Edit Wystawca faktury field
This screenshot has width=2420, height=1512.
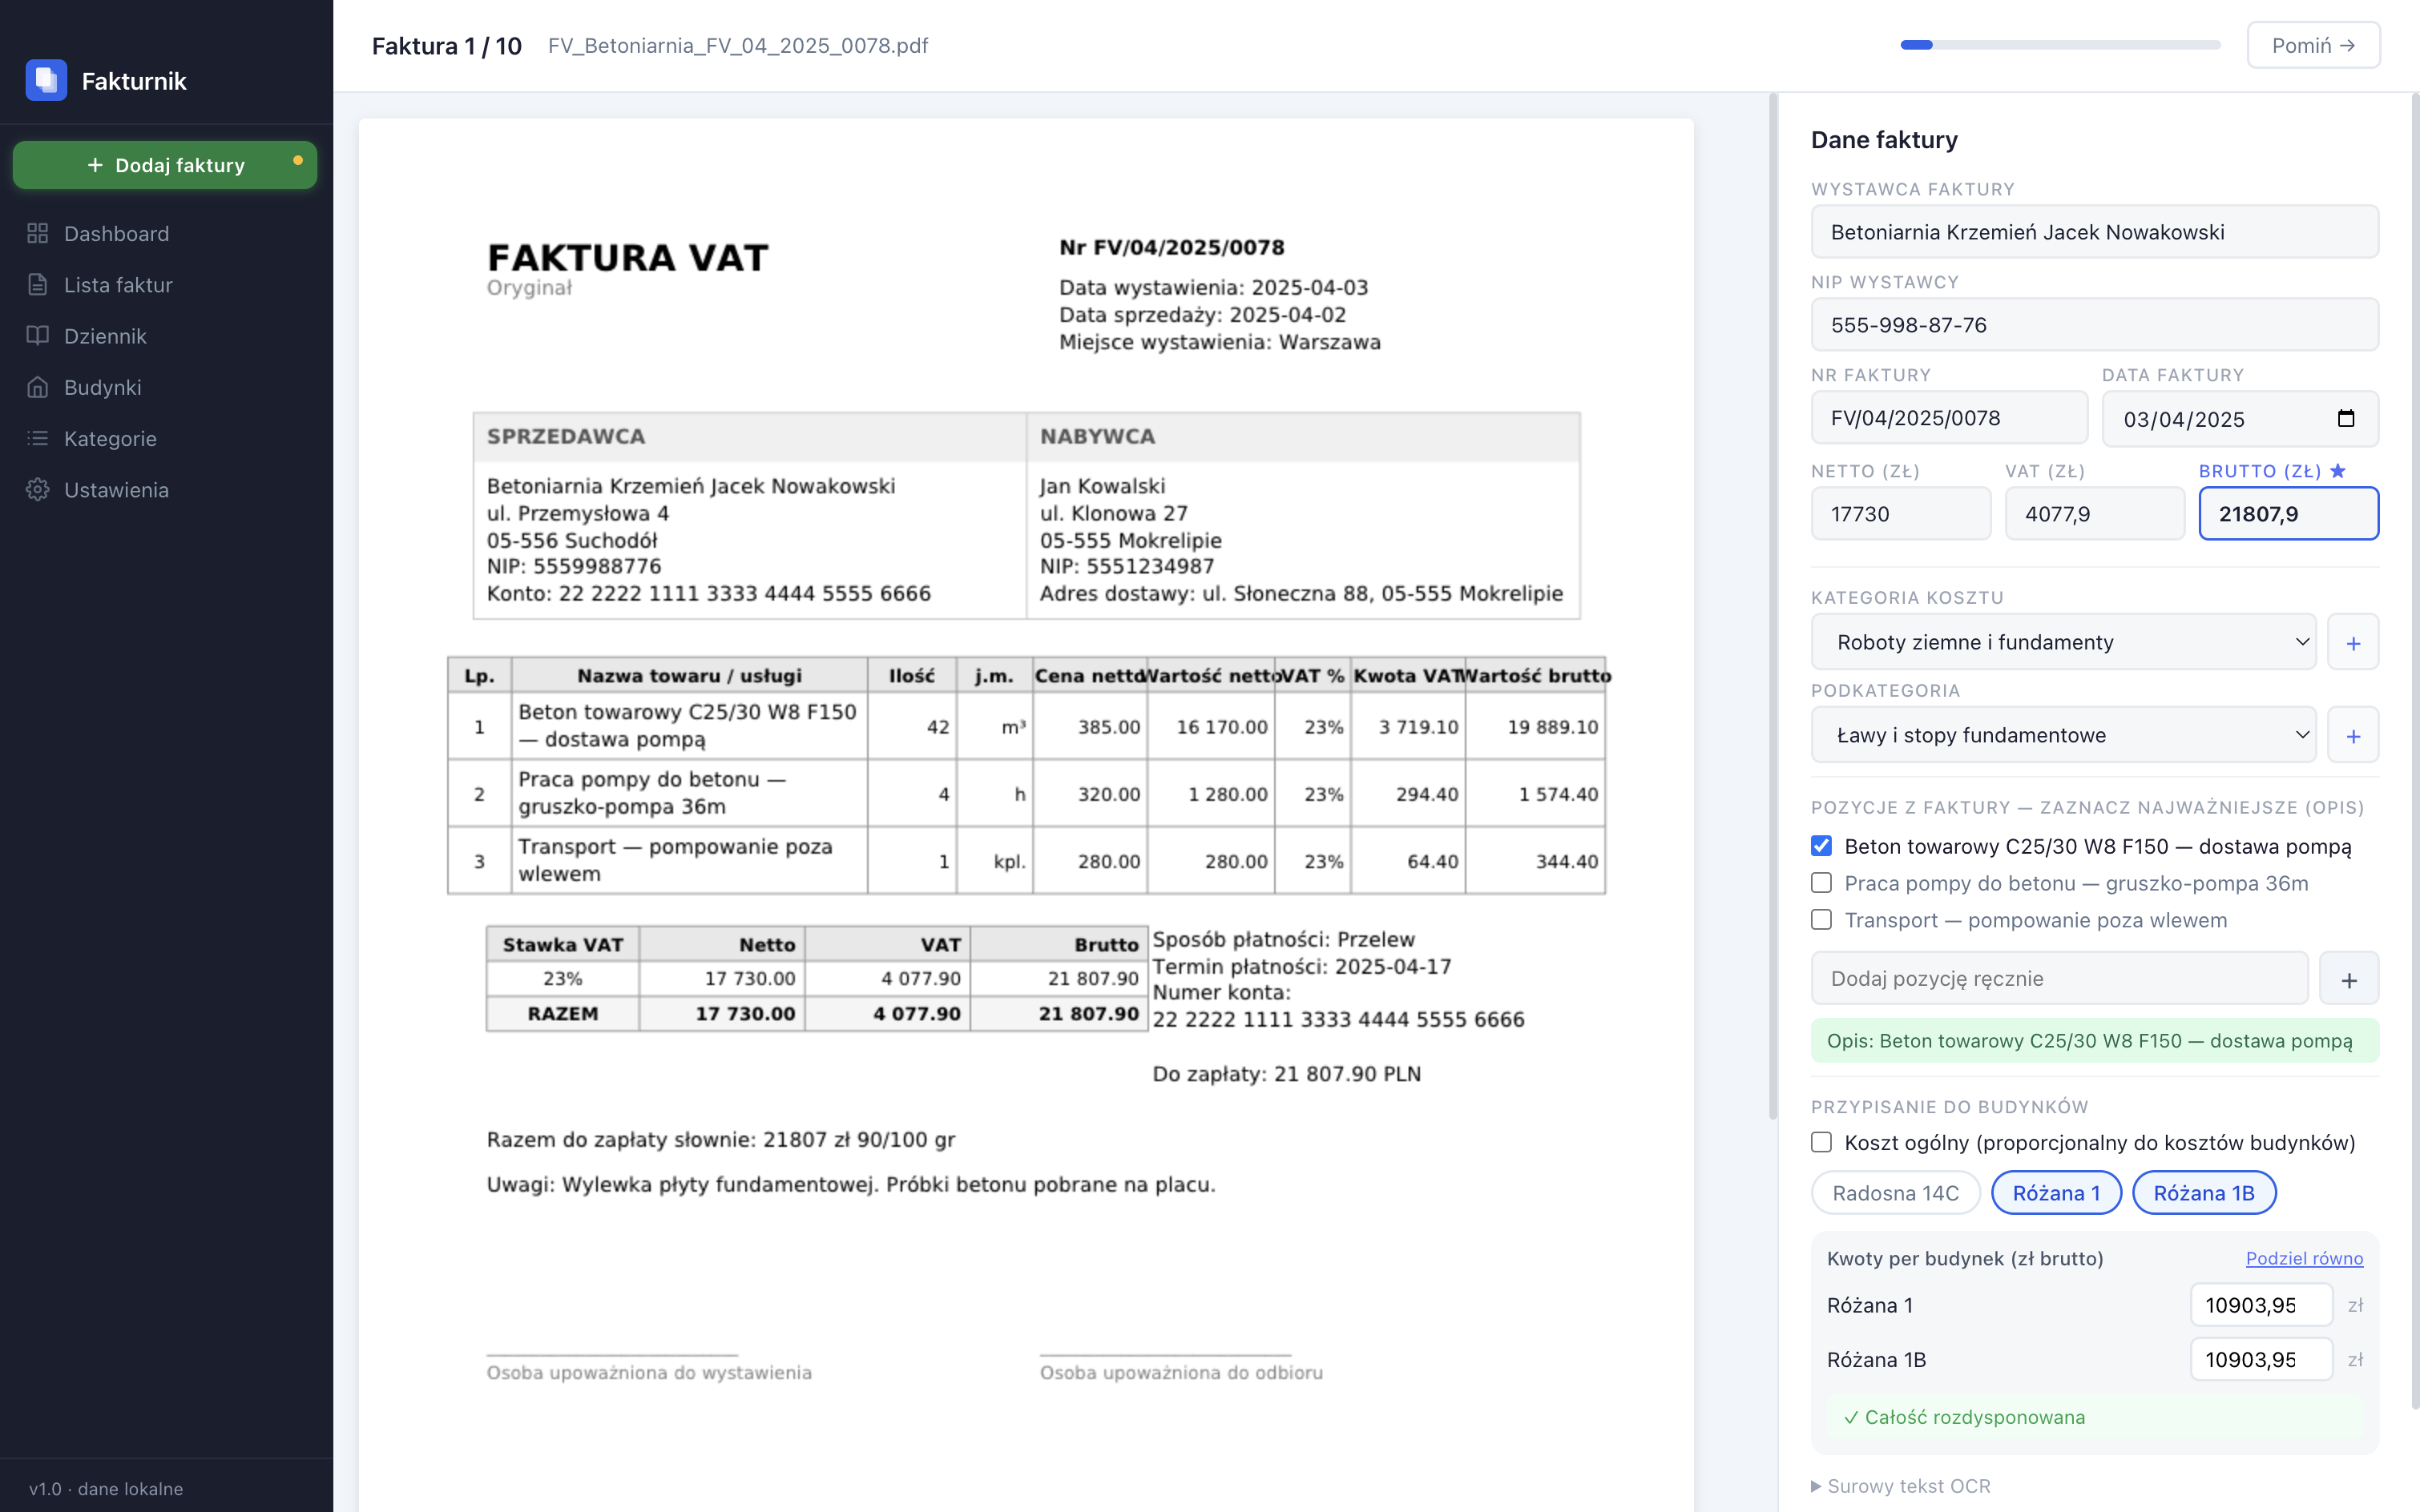pyautogui.click(x=2094, y=232)
